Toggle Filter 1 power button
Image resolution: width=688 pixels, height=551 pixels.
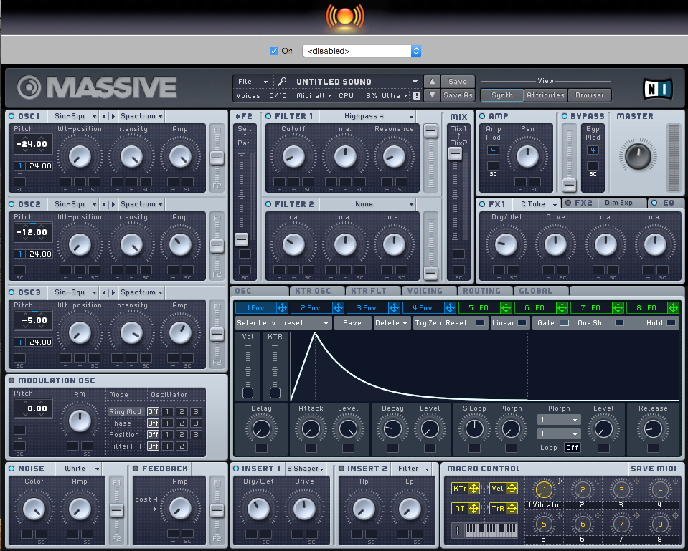[268, 116]
